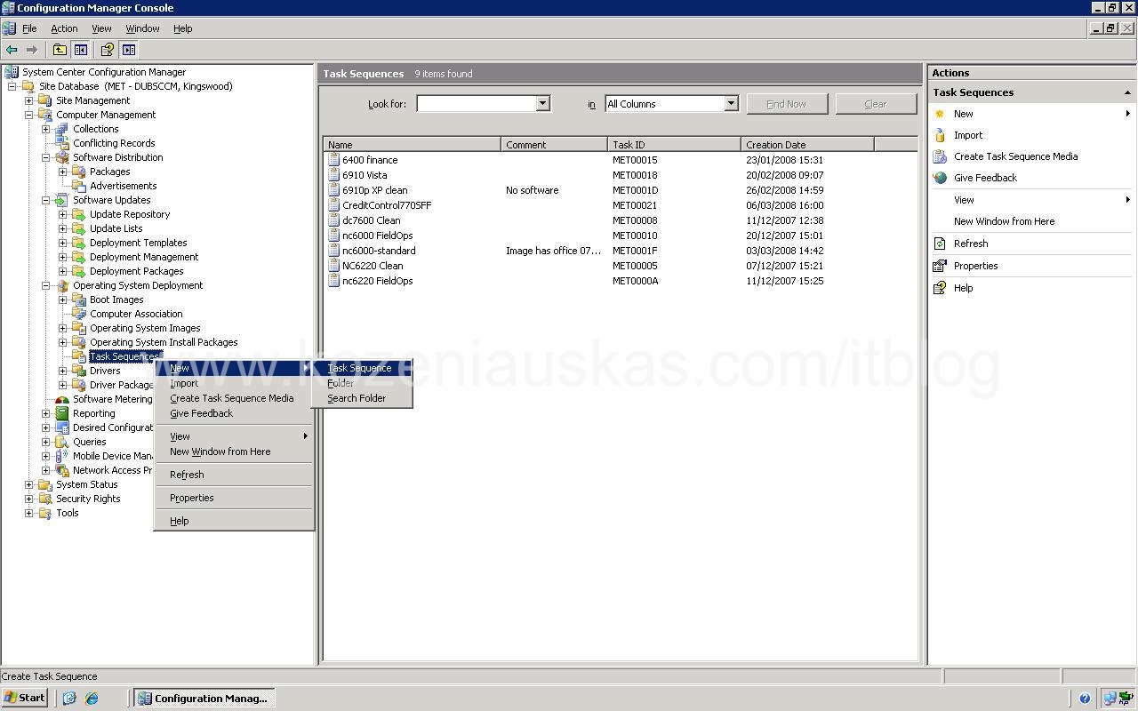Click the Properties icon in Actions pane

[x=940, y=266]
